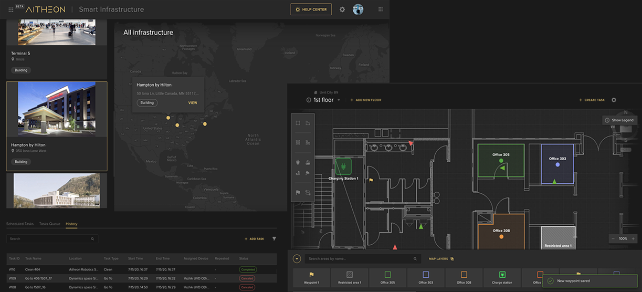Open the top bar settings gear
642x292 pixels.
point(342,9)
